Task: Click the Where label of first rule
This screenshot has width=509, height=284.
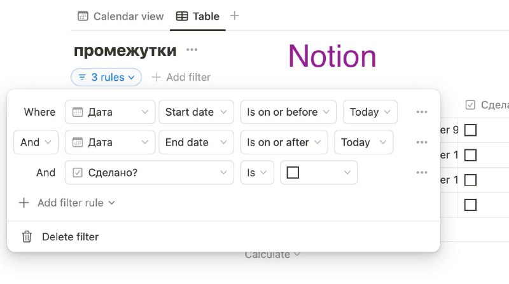Action: tap(39, 112)
